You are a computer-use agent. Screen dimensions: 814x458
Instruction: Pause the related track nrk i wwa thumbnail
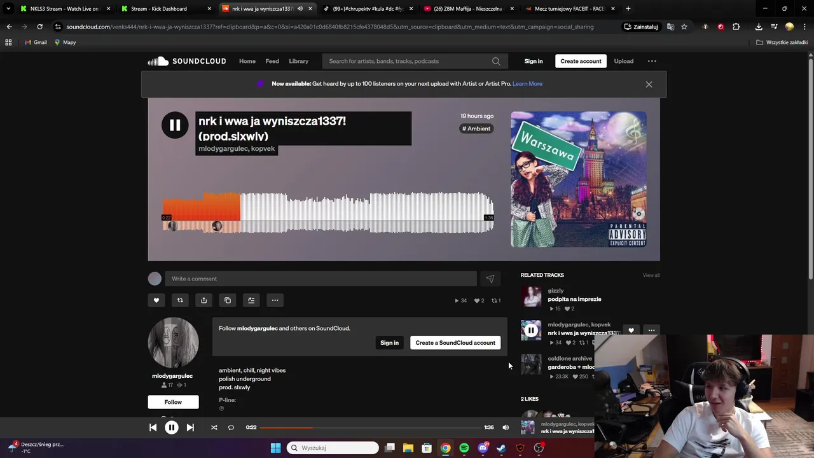(531, 331)
